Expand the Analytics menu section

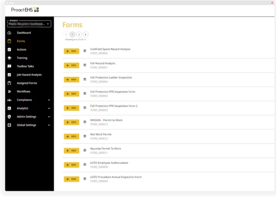(49, 108)
